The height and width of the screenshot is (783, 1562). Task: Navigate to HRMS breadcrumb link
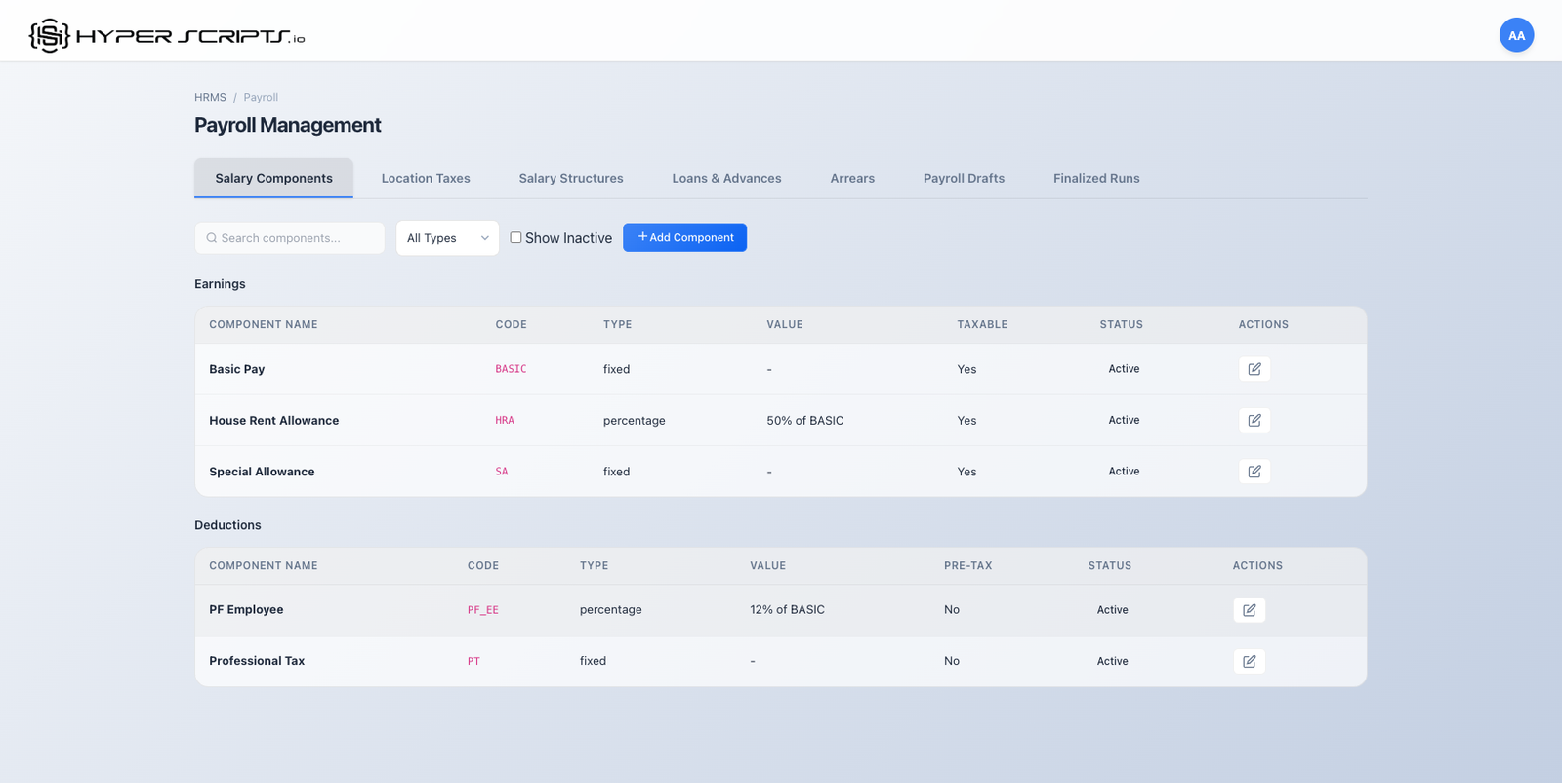coord(210,98)
